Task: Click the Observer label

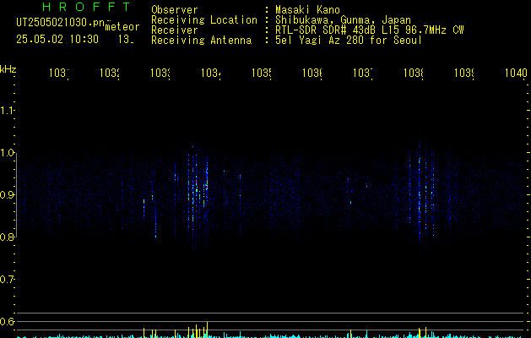Action: pos(175,9)
